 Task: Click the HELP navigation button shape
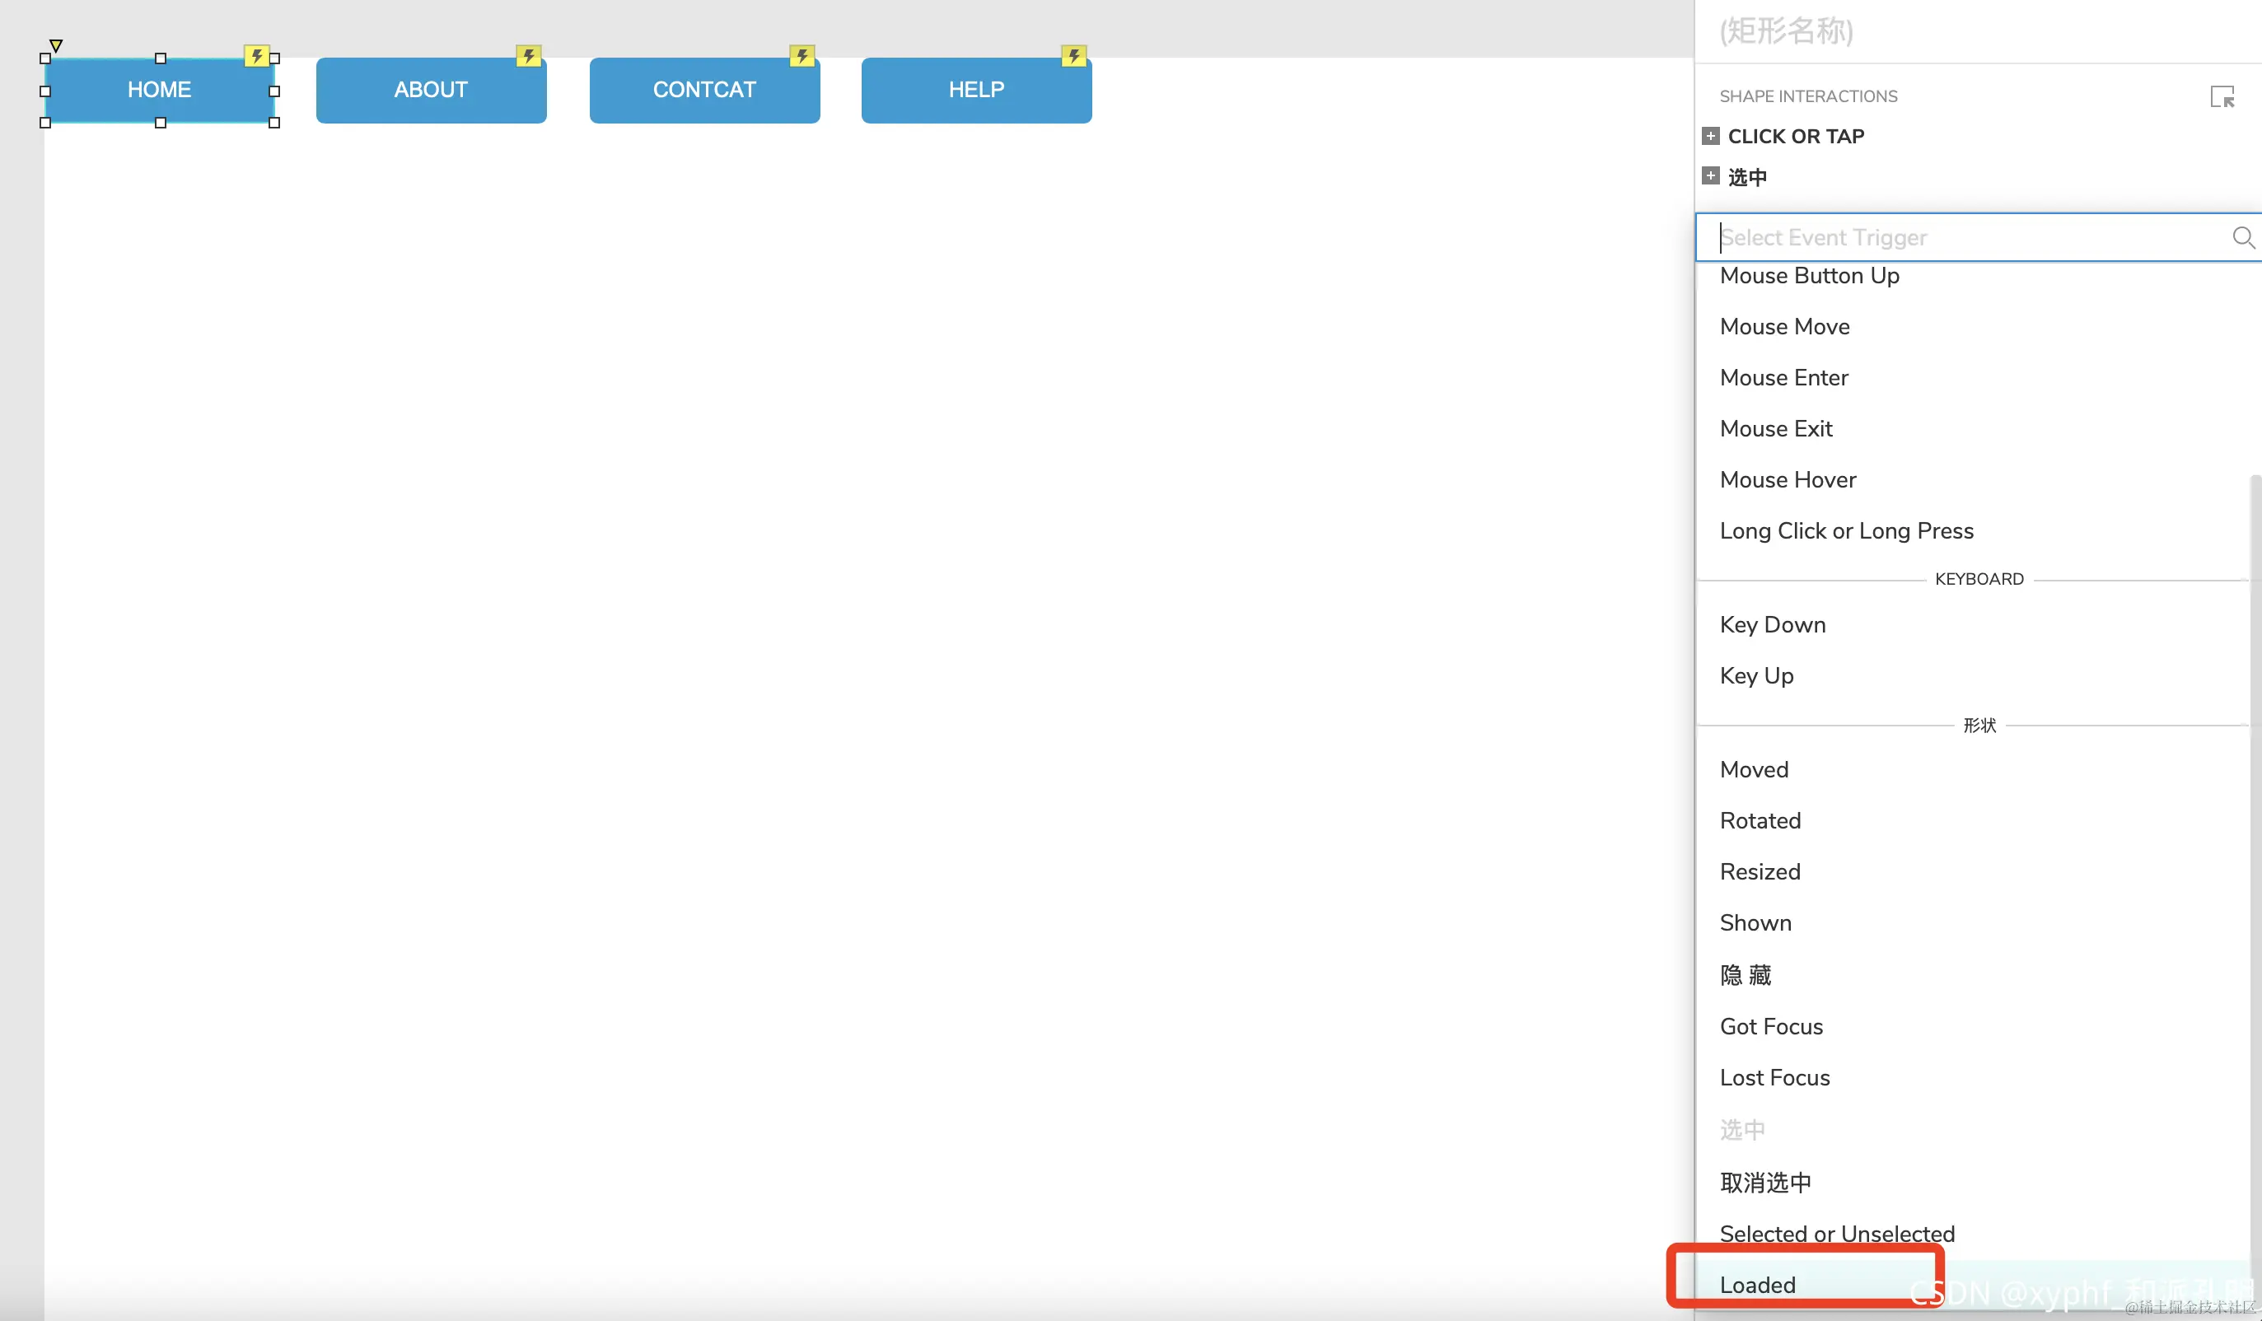[x=975, y=91]
